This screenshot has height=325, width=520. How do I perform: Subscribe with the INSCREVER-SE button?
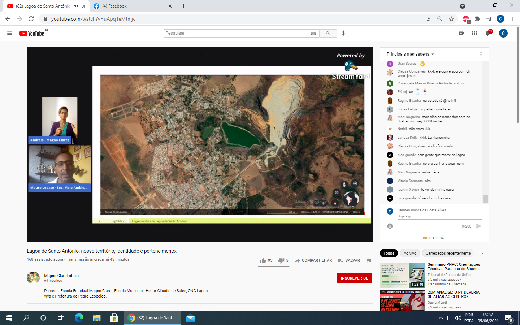pos(354,278)
